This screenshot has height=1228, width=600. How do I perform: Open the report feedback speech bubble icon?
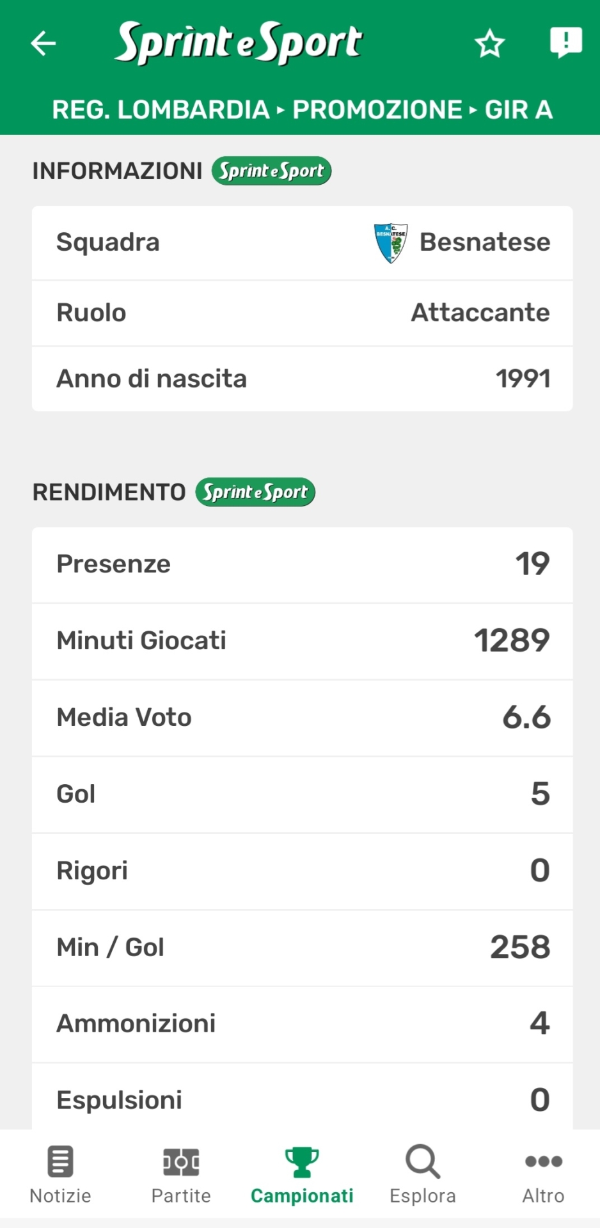tap(565, 42)
